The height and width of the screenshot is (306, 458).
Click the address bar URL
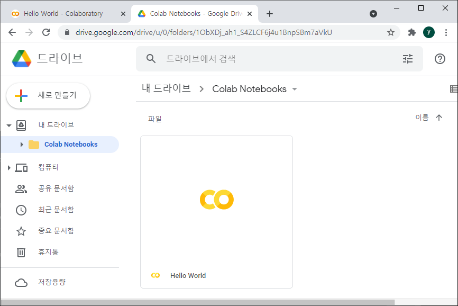204,32
